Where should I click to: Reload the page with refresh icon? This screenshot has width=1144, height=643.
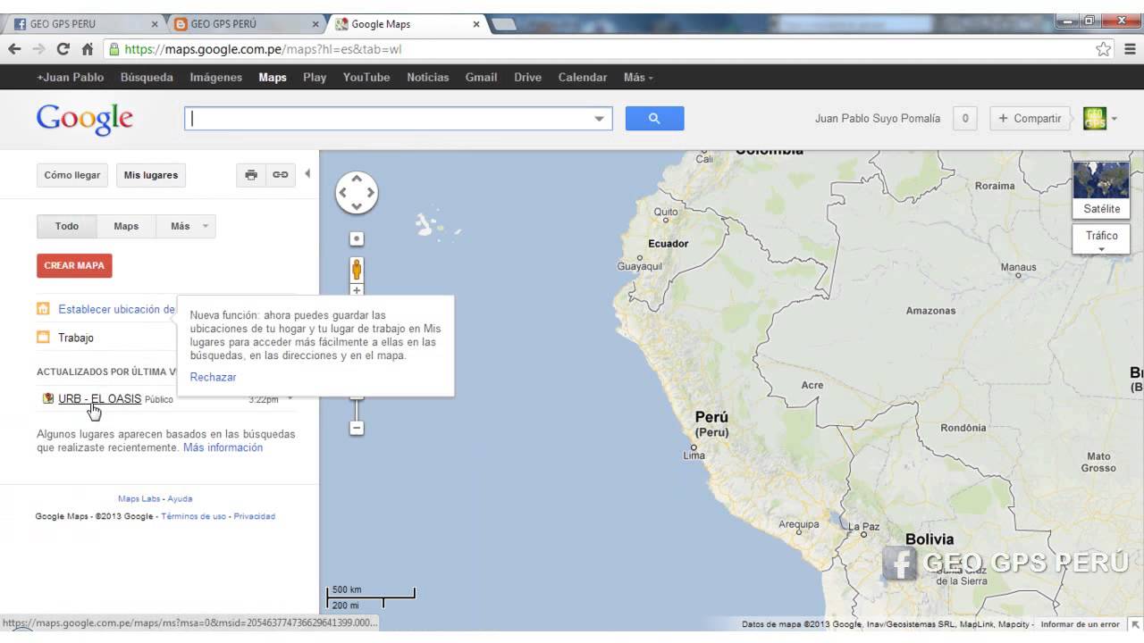[63, 49]
